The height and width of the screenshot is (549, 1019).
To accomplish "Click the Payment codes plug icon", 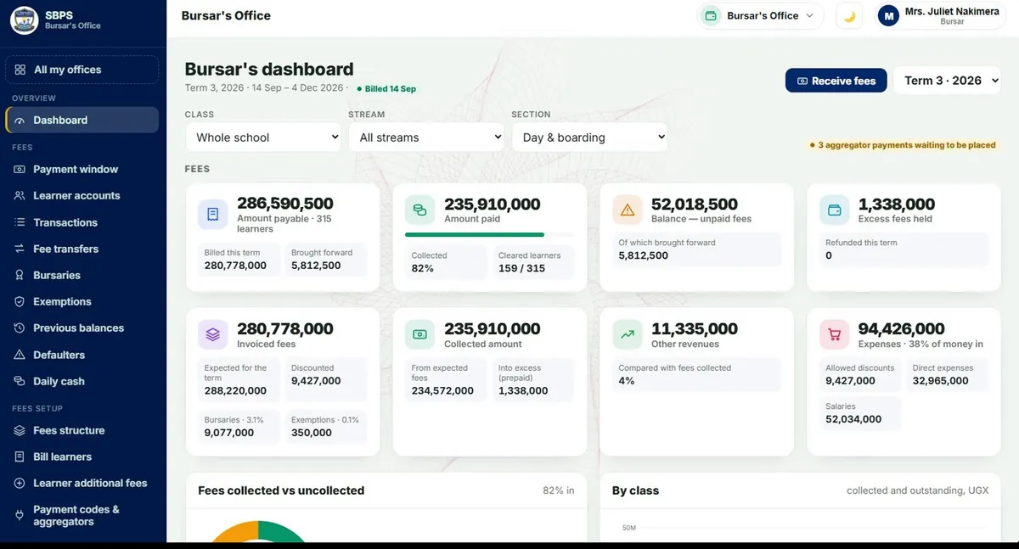I will pyautogui.click(x=20, y=515).
